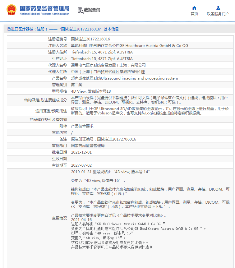Click product name 超声成像处理系统 value

(124, 78)
